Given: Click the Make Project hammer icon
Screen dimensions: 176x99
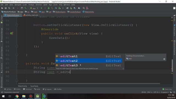Looking at the screenshot, I should click(25, 8).
